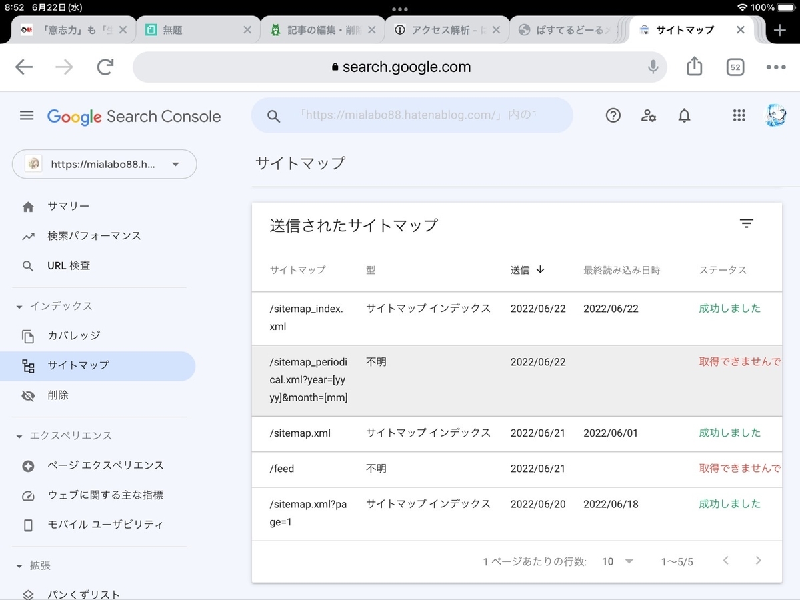Open the Search Console hamburger menu
The height and width of the screenshot is (600, 800).
[27, 116]
